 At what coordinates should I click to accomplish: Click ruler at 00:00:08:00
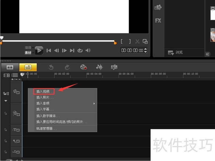pos(158,74)
